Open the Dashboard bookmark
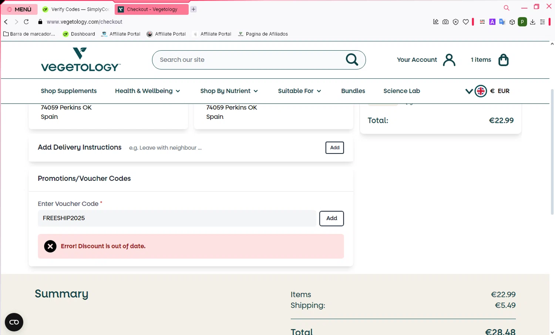The image size is (555, 335). [x=79, y=34]
